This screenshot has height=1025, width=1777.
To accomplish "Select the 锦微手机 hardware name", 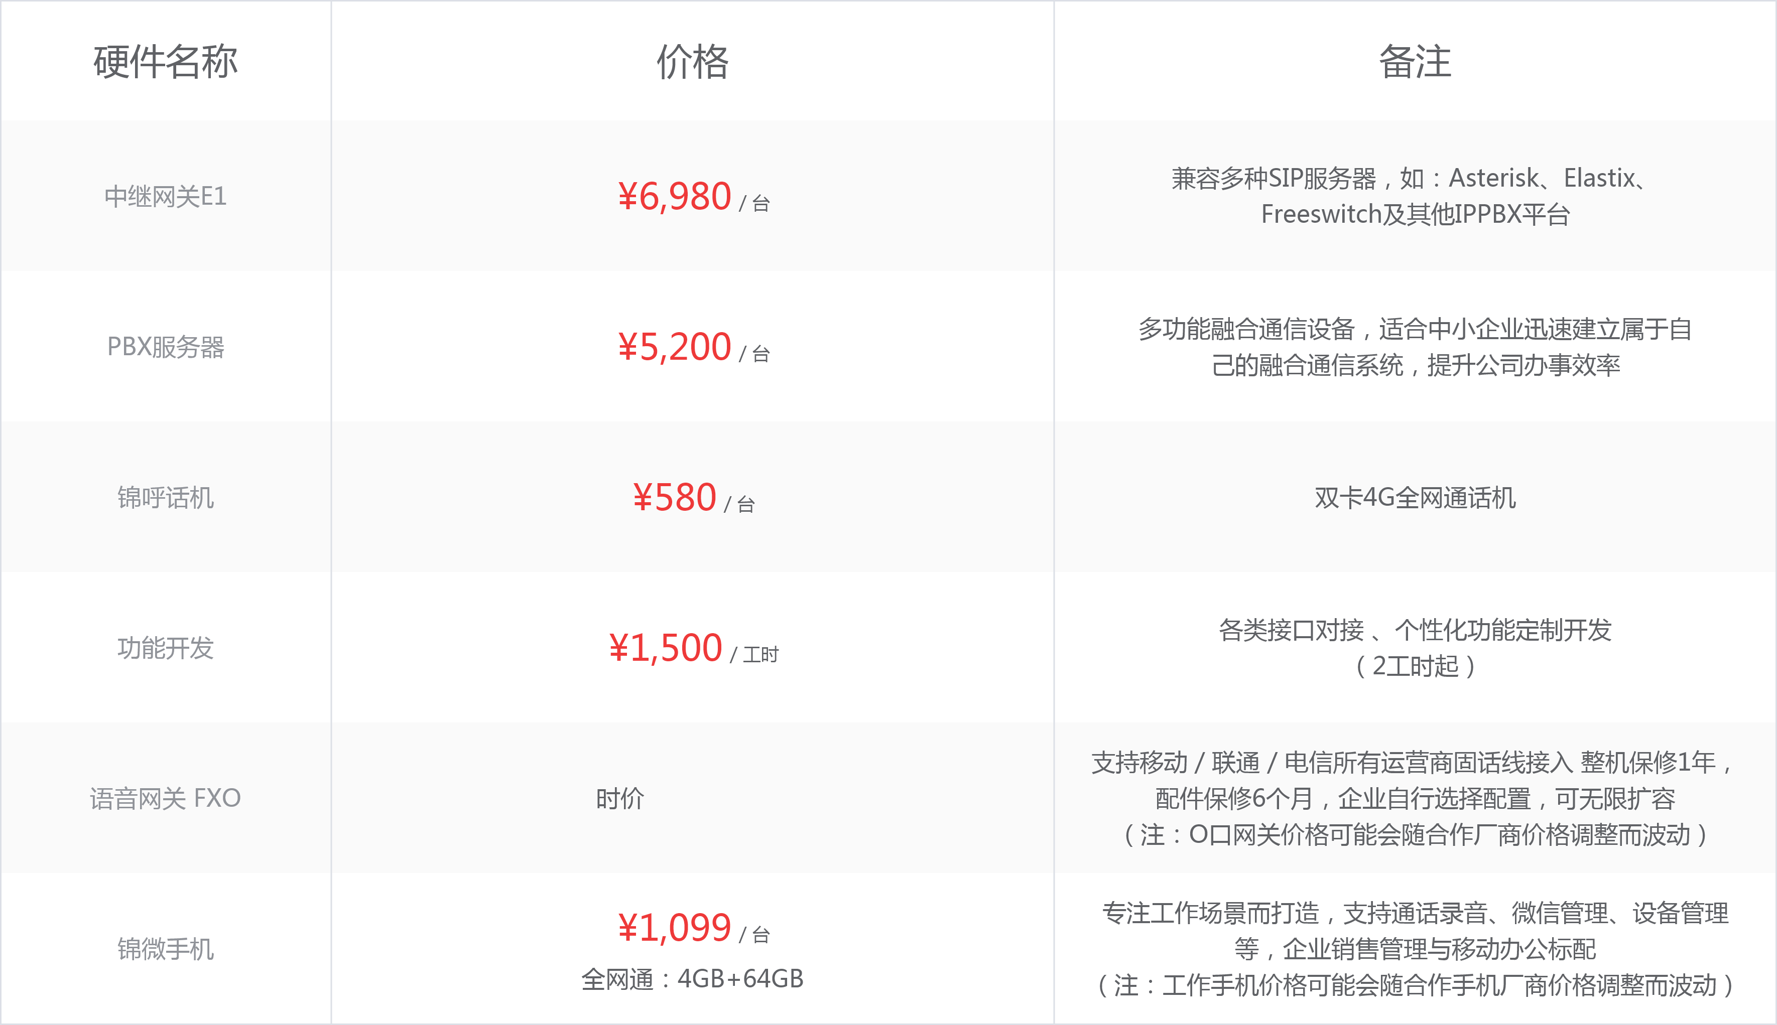I will pos(166,949).
